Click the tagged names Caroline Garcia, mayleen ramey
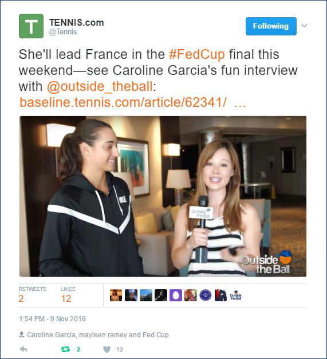 click(x=77, y=335)
